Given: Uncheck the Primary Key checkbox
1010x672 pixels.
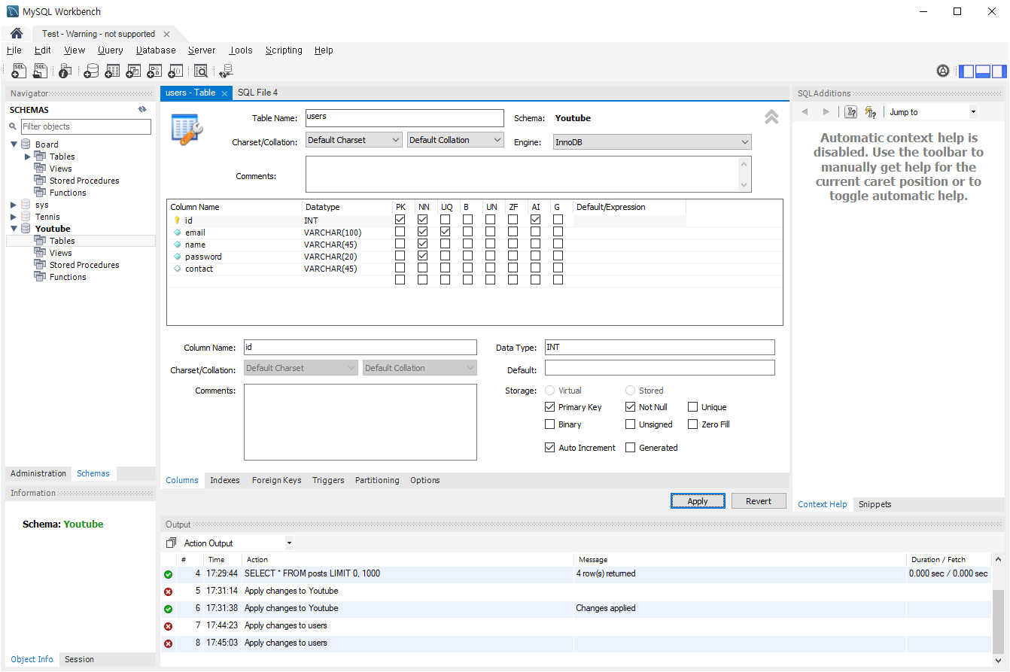Looking at the screenshot, I should pos(549,407).
